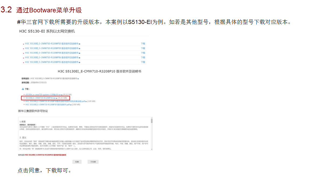Click the 不同意 disagree button
The height and width of the screenshot is (181, 316).
(93, 162)
